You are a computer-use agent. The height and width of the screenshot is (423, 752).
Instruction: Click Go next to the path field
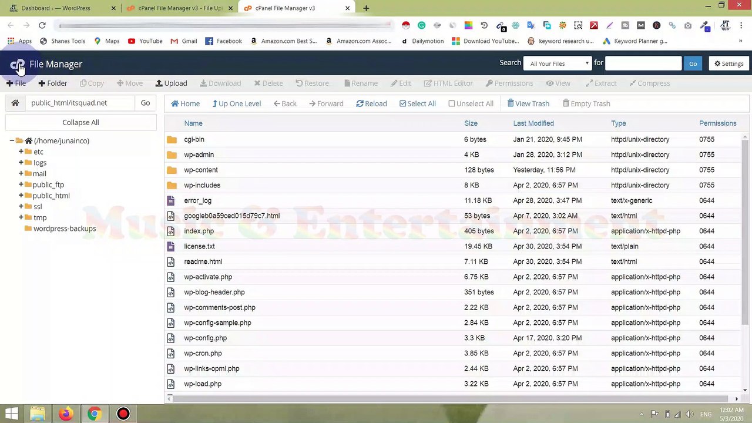click(145, 103)
